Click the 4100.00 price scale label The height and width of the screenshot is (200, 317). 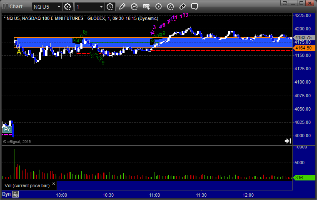tap(303, 82)
